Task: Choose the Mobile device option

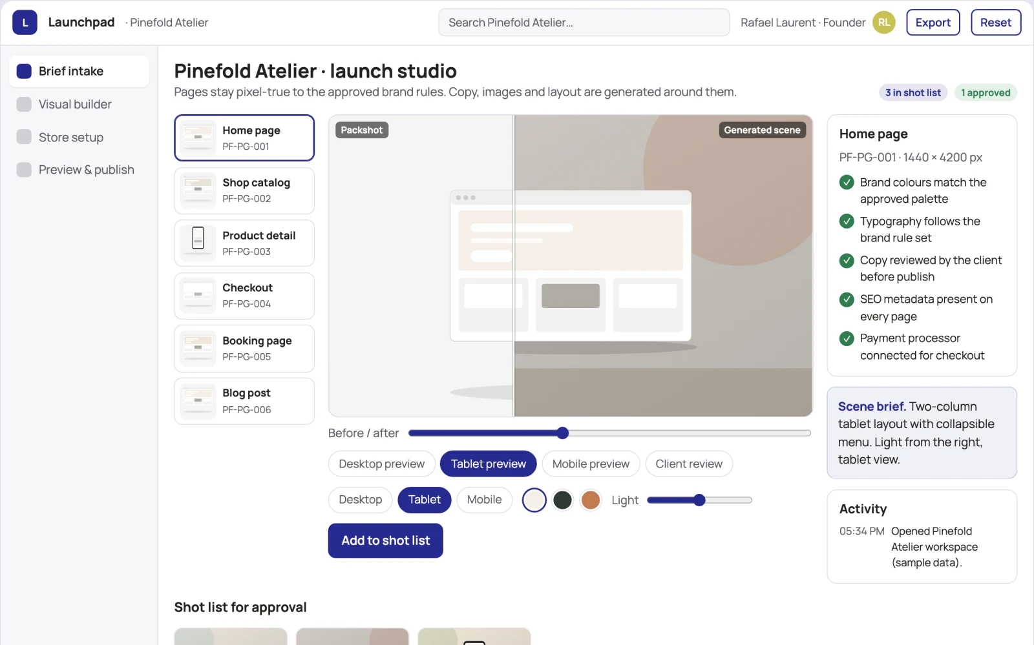Action: 484,500
